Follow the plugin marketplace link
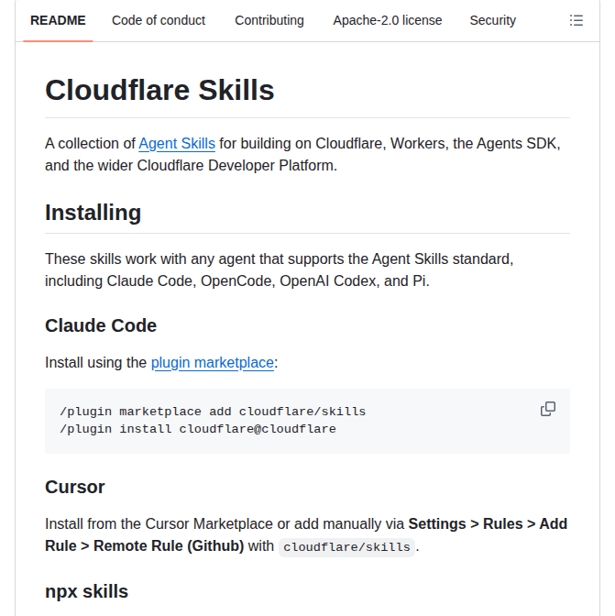The height and width of the screenshot is (616, 615). pyautogui.click(x=213, y=363)
